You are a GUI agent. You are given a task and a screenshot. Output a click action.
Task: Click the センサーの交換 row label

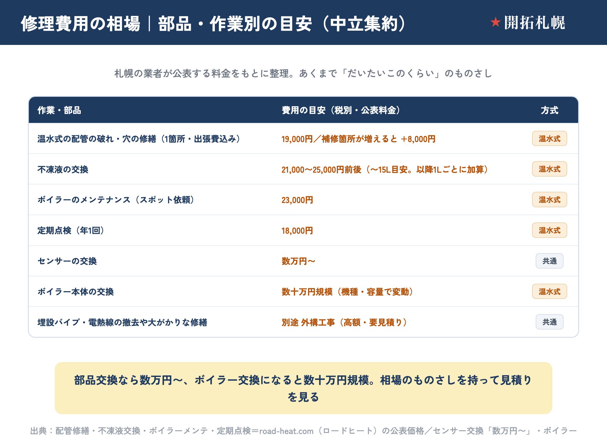tap(67, 261)
